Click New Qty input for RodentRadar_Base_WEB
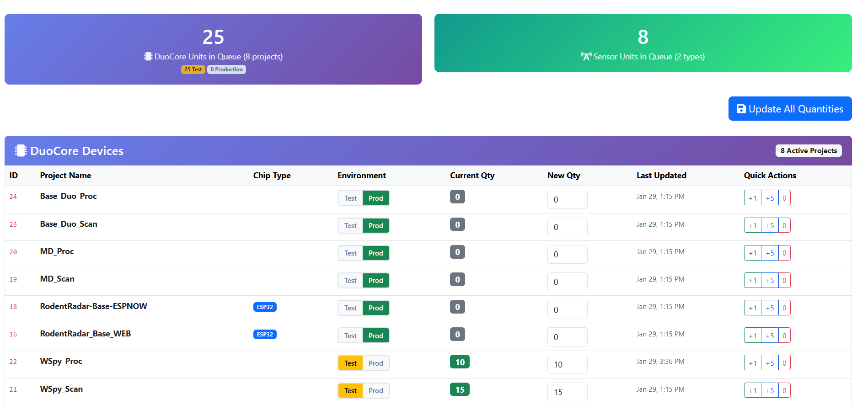The width and height of the screenshot is (857, 405). click(x=567, y=337)
